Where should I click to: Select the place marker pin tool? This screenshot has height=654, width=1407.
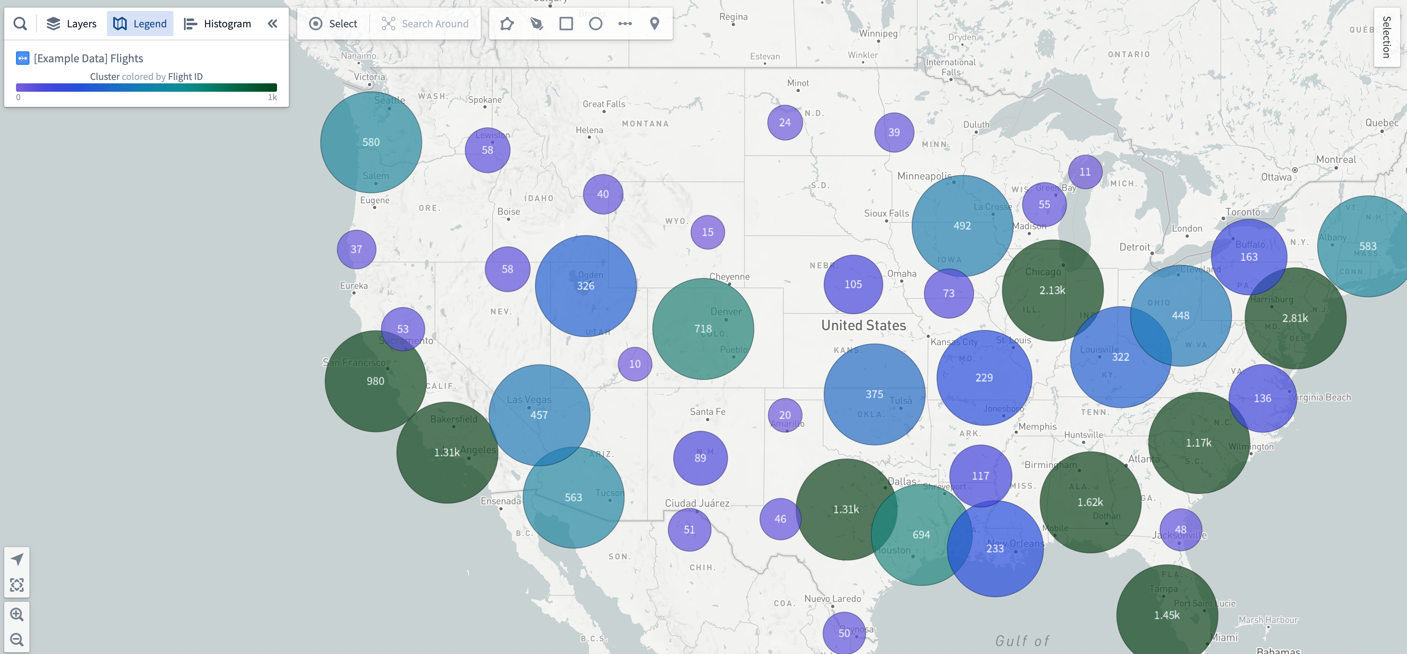pos(654,24)
